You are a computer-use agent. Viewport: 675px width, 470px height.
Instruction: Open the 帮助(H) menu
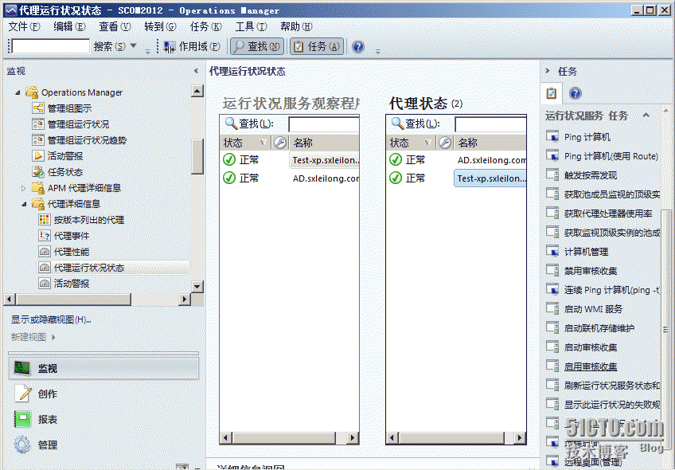[x=296, y=27]
